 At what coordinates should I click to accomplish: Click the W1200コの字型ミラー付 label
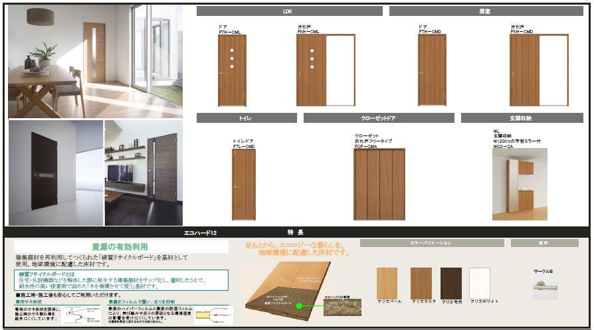[517, 141]
